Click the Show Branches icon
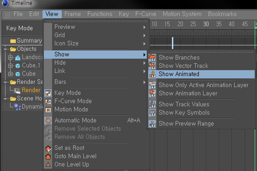The height and width of the screenshot is (171, 257). 152,57
